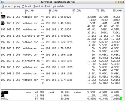The height and width of the screenshot is (101, 125).
Task: Click the peak: label
Action: coord(52,93)
